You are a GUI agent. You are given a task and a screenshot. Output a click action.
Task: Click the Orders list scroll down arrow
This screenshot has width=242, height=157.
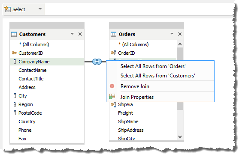(x=180, y=137)
